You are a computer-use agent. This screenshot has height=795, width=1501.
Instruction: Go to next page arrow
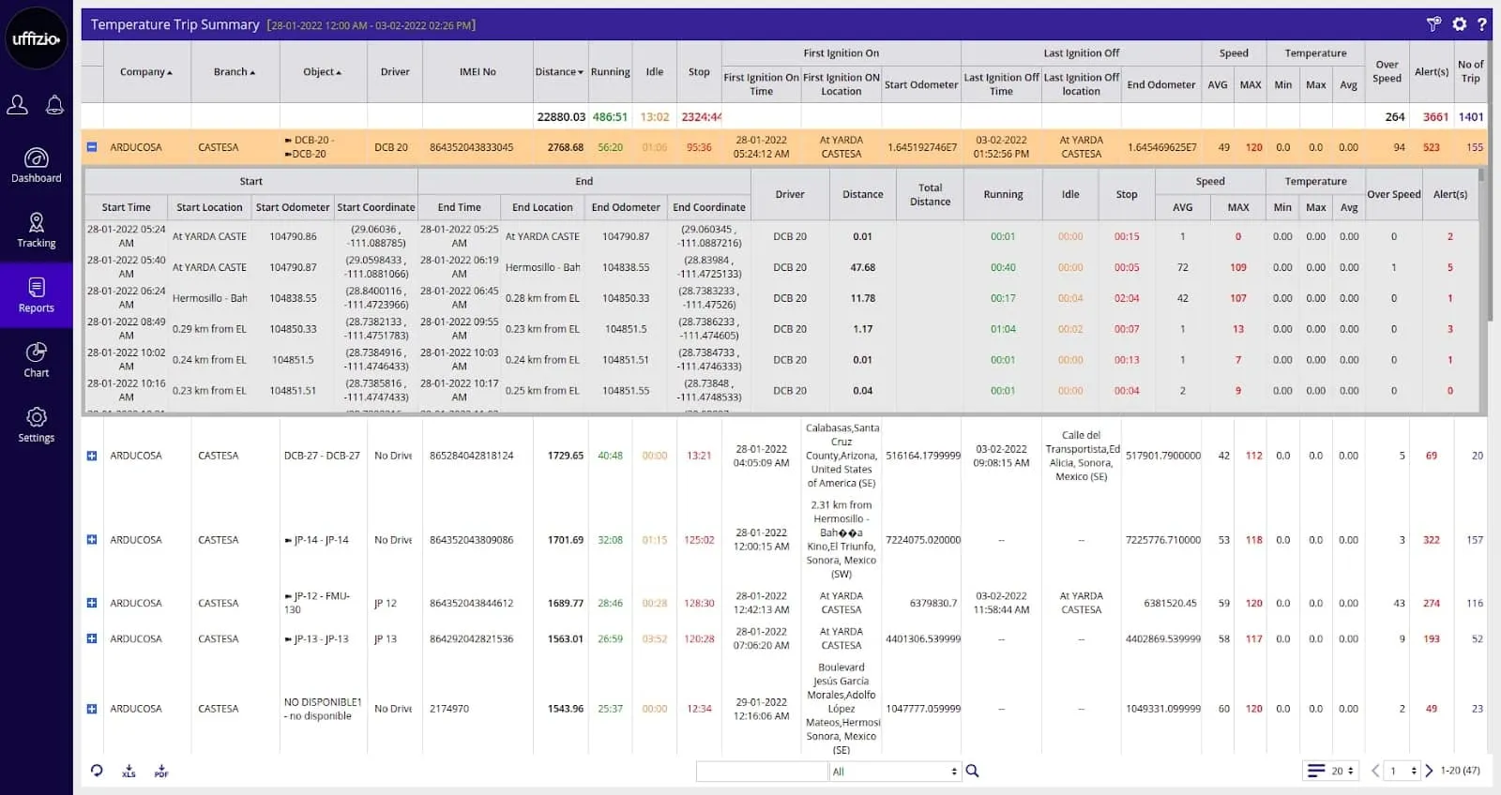point(1429,771)
